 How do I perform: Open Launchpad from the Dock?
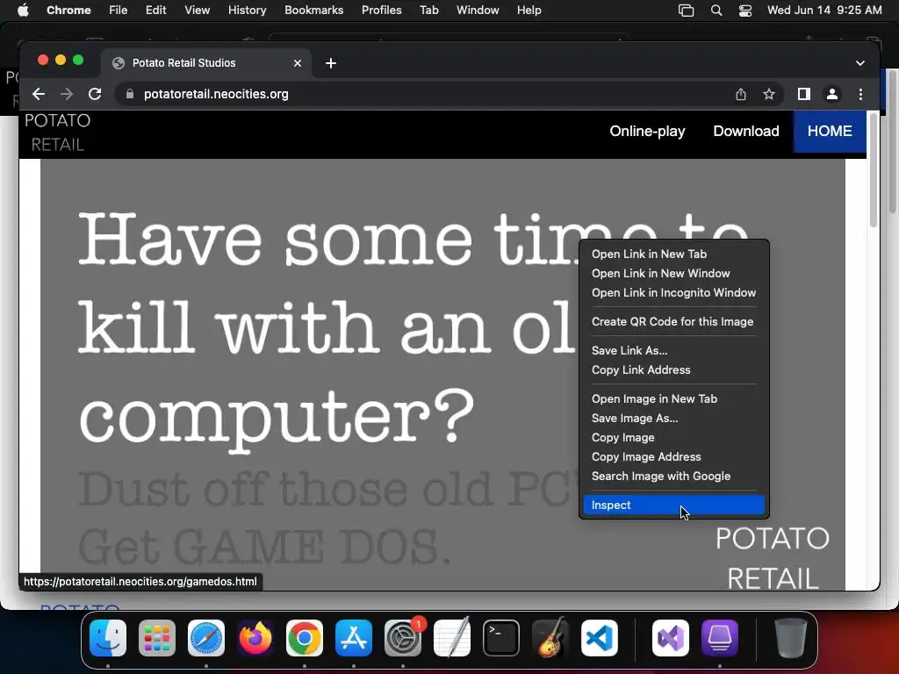tap(157, 638)
